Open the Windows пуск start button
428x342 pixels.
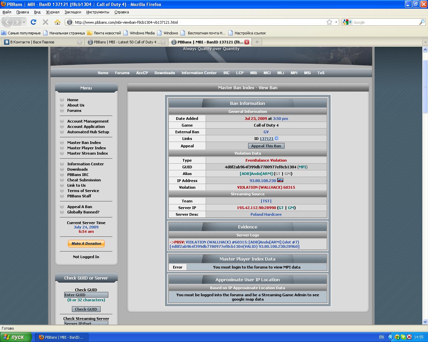[16, 337]
